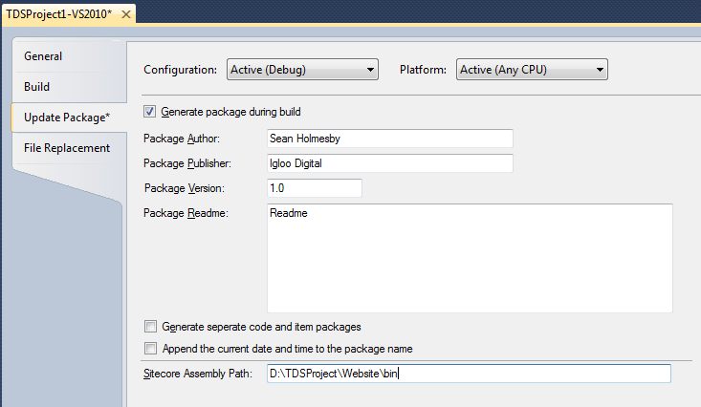
Task: Click the Append date and time label text
Action: [x=288, y=349]
